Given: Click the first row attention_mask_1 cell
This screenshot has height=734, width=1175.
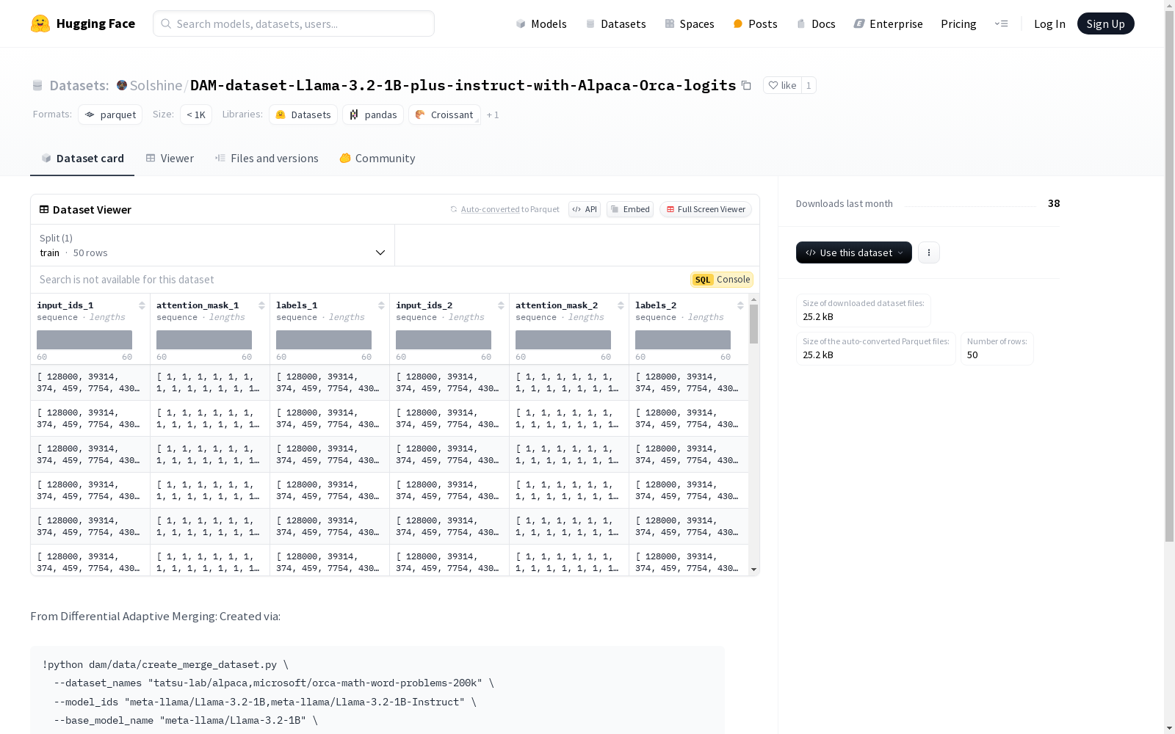Looking at the screenshot, I should pyautogui.click(x=210, y=382).
